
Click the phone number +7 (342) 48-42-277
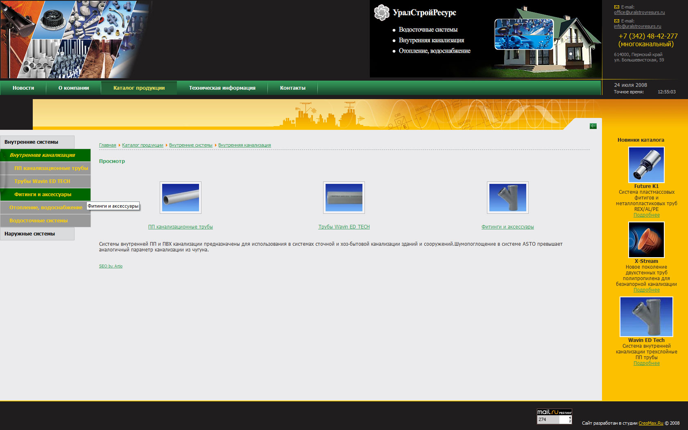(648, 36)
